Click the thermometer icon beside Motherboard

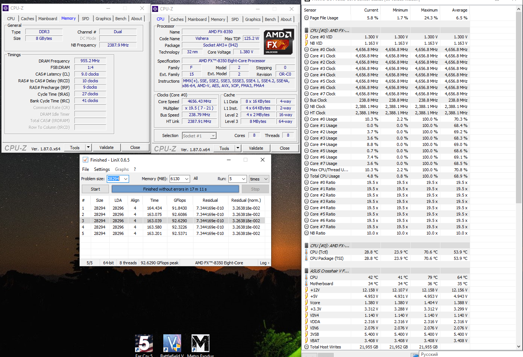tap(307, 284)
